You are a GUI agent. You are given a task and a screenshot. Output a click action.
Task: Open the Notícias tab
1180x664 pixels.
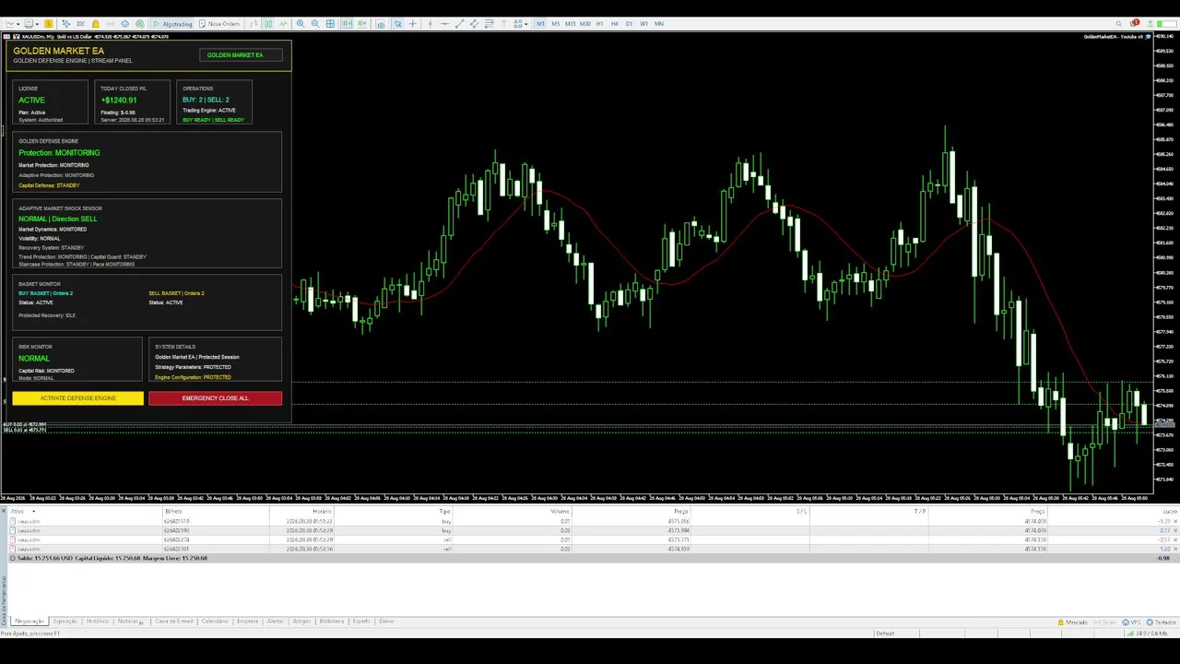[x=128, y=621]
